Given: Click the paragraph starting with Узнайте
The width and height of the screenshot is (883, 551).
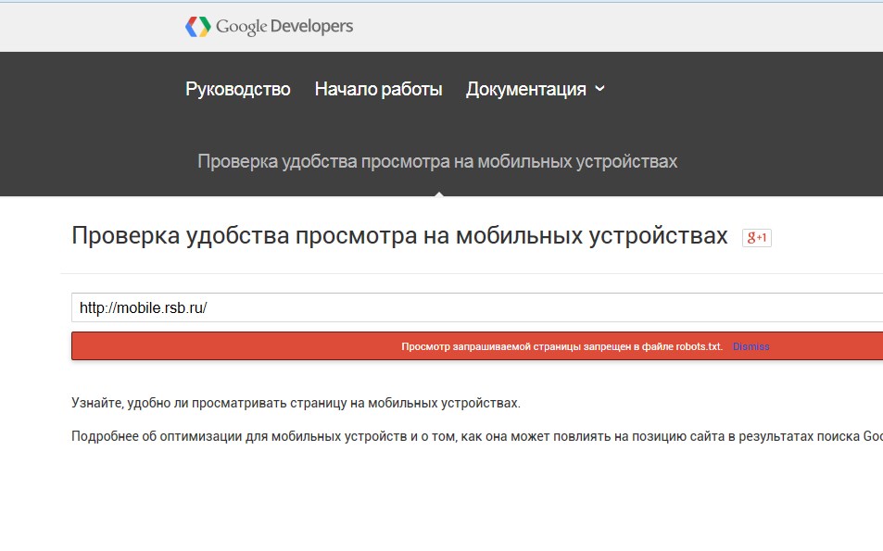Looking at the screenshot, I should click(296, 404).
